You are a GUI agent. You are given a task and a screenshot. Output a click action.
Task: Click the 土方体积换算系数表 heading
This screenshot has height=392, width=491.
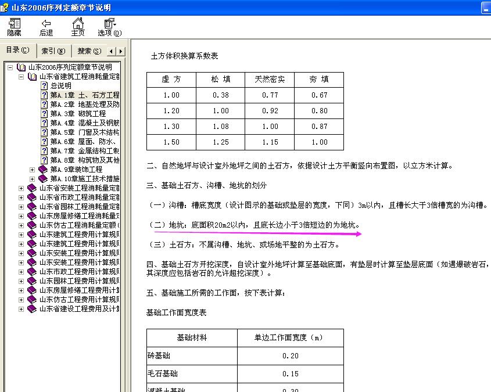184,56
